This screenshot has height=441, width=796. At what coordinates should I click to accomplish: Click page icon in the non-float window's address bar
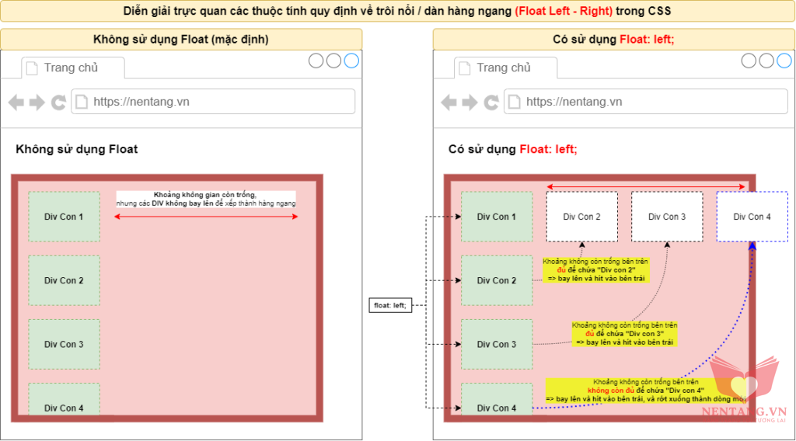click(82, 102)
